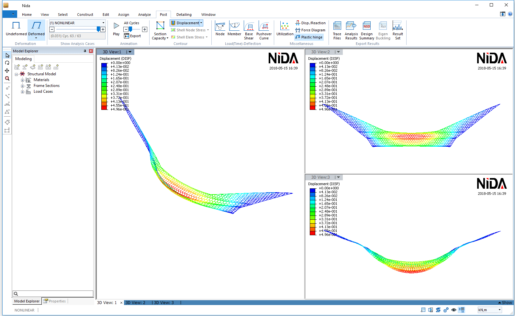Switch to 3D View: 2 bottom tab

pyautogui.click(x=135, y=303)
